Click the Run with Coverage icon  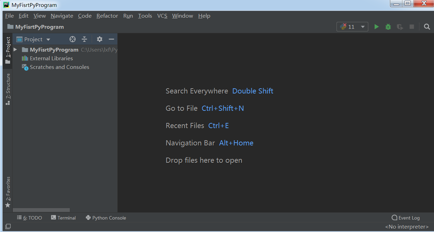pyautogui.click(x=400, y=27)
